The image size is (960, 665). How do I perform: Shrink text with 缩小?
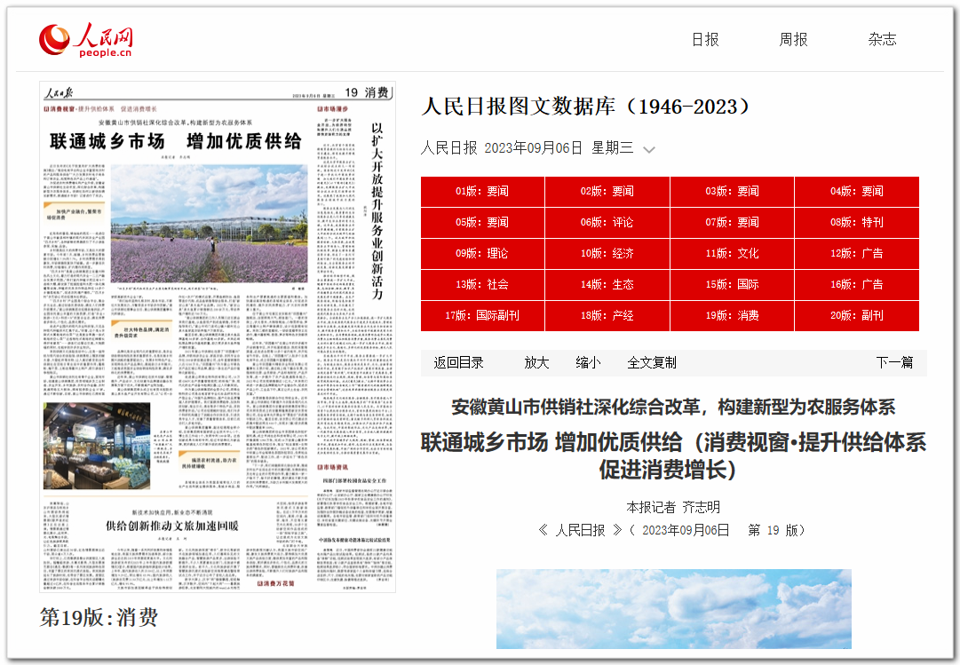pyautogui.click(x=588, y=362)
